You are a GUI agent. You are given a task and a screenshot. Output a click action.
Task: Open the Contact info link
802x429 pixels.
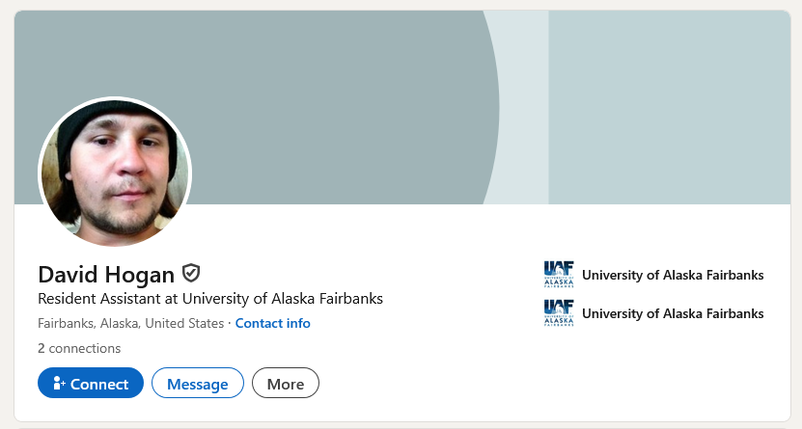[272, 323]
